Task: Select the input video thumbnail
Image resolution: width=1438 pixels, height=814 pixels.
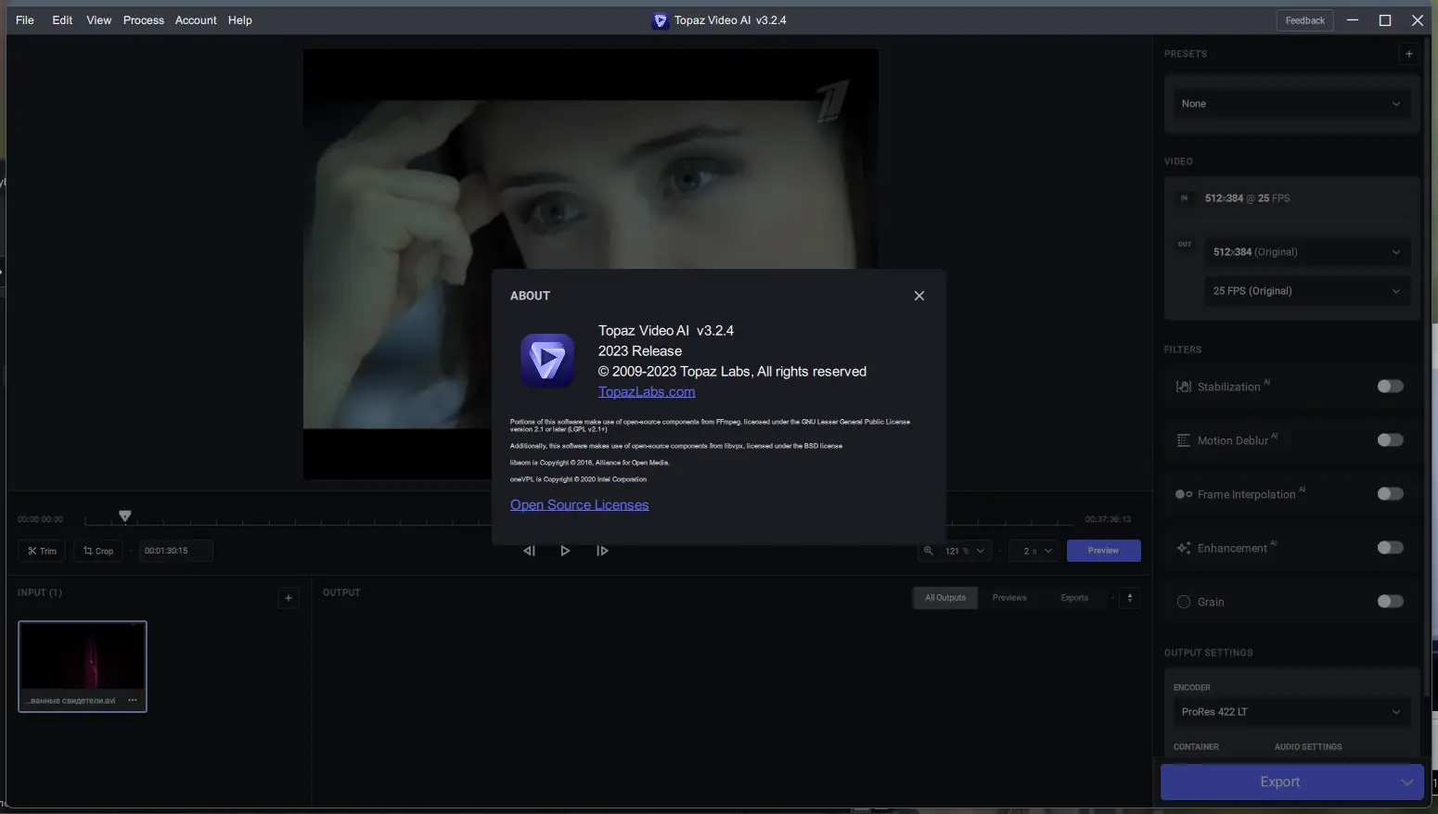Action: click(x=83, y=667)
